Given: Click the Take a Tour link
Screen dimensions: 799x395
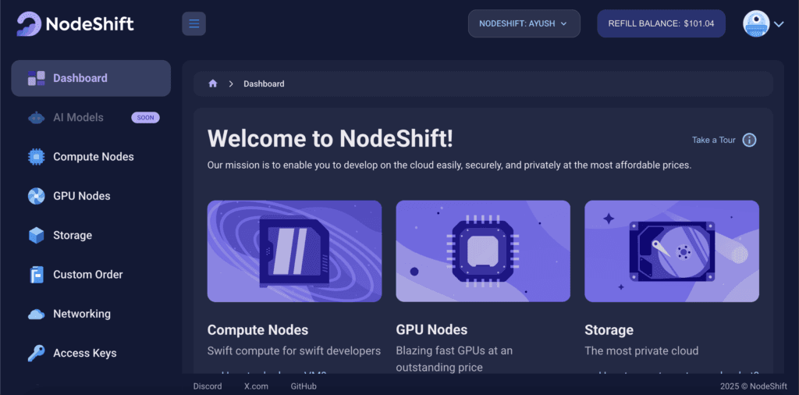Looking at the screenshot, I should tap(713, 140).
